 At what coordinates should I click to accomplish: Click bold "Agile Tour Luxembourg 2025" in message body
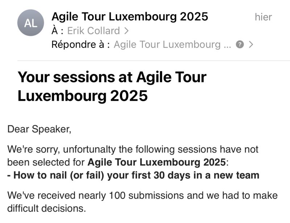point(156,161)
